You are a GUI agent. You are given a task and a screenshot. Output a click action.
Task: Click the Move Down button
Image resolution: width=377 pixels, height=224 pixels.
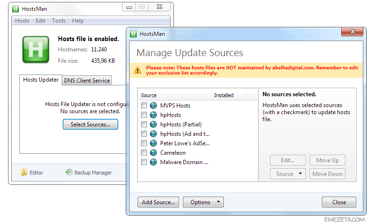click(x=328, y=174)
